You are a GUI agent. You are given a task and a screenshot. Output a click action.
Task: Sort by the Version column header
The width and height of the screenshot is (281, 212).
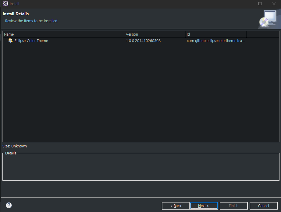(x=155, y=34)
